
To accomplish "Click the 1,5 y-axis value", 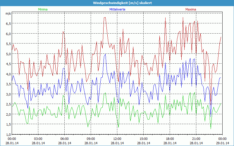I will coord(8,125).
